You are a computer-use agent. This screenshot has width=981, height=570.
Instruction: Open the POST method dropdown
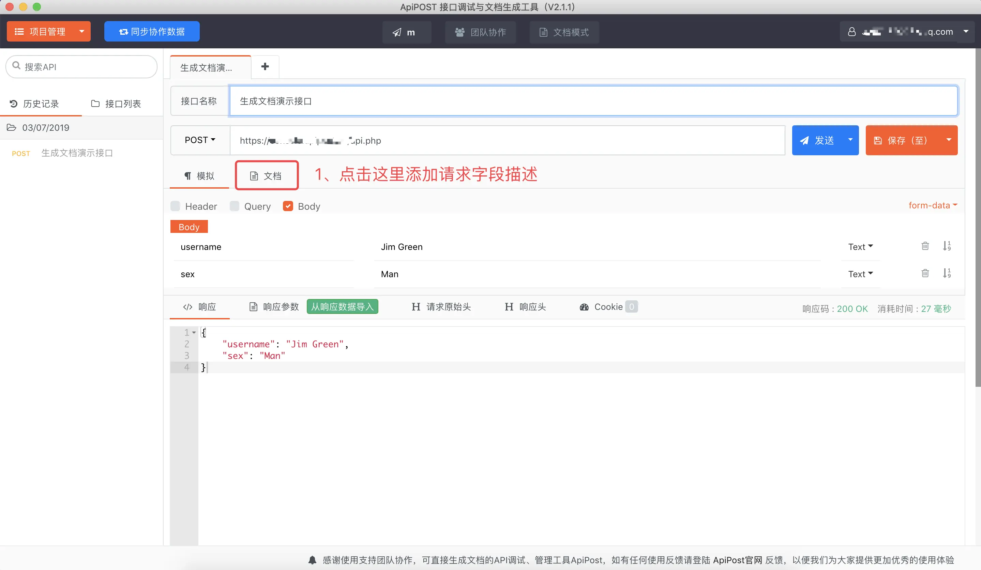pyautogui.click(x=200, y=140)
